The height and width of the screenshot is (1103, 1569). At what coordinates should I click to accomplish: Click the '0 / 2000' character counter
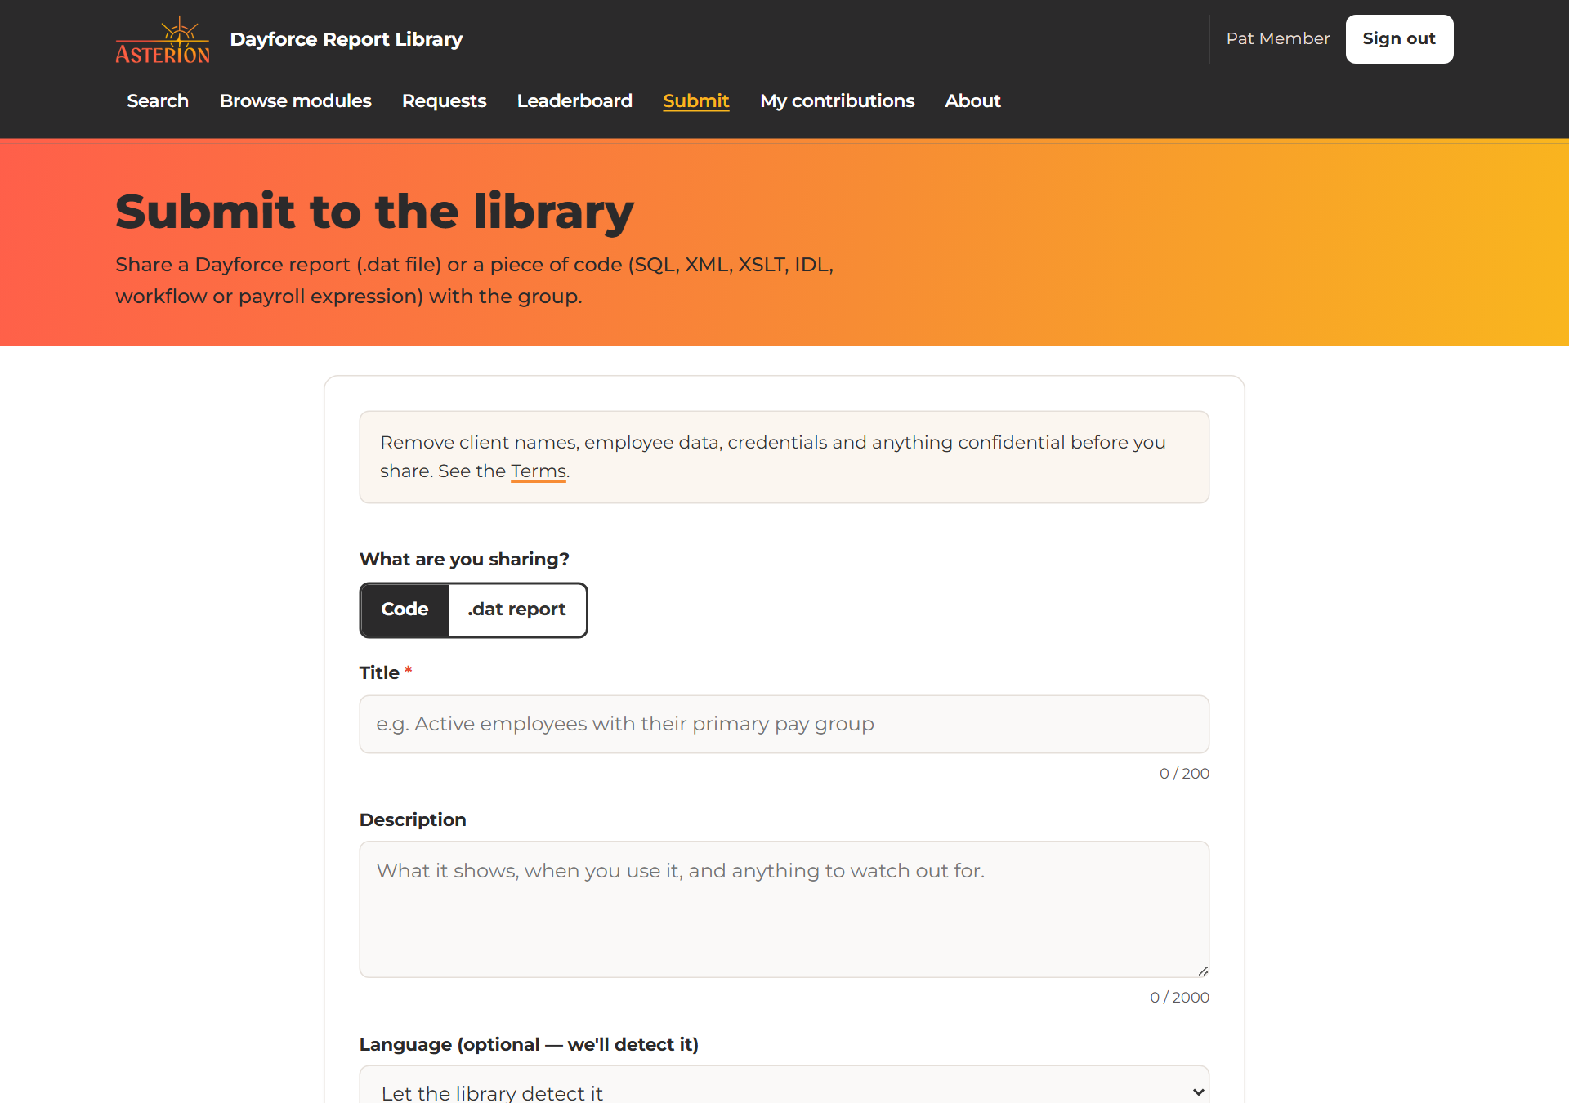coord(1179,997)
